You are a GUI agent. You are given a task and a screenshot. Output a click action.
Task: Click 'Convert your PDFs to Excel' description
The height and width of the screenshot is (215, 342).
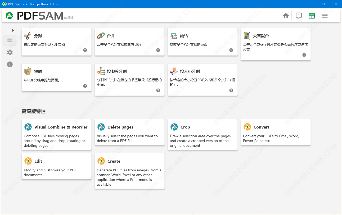[271, 138]
